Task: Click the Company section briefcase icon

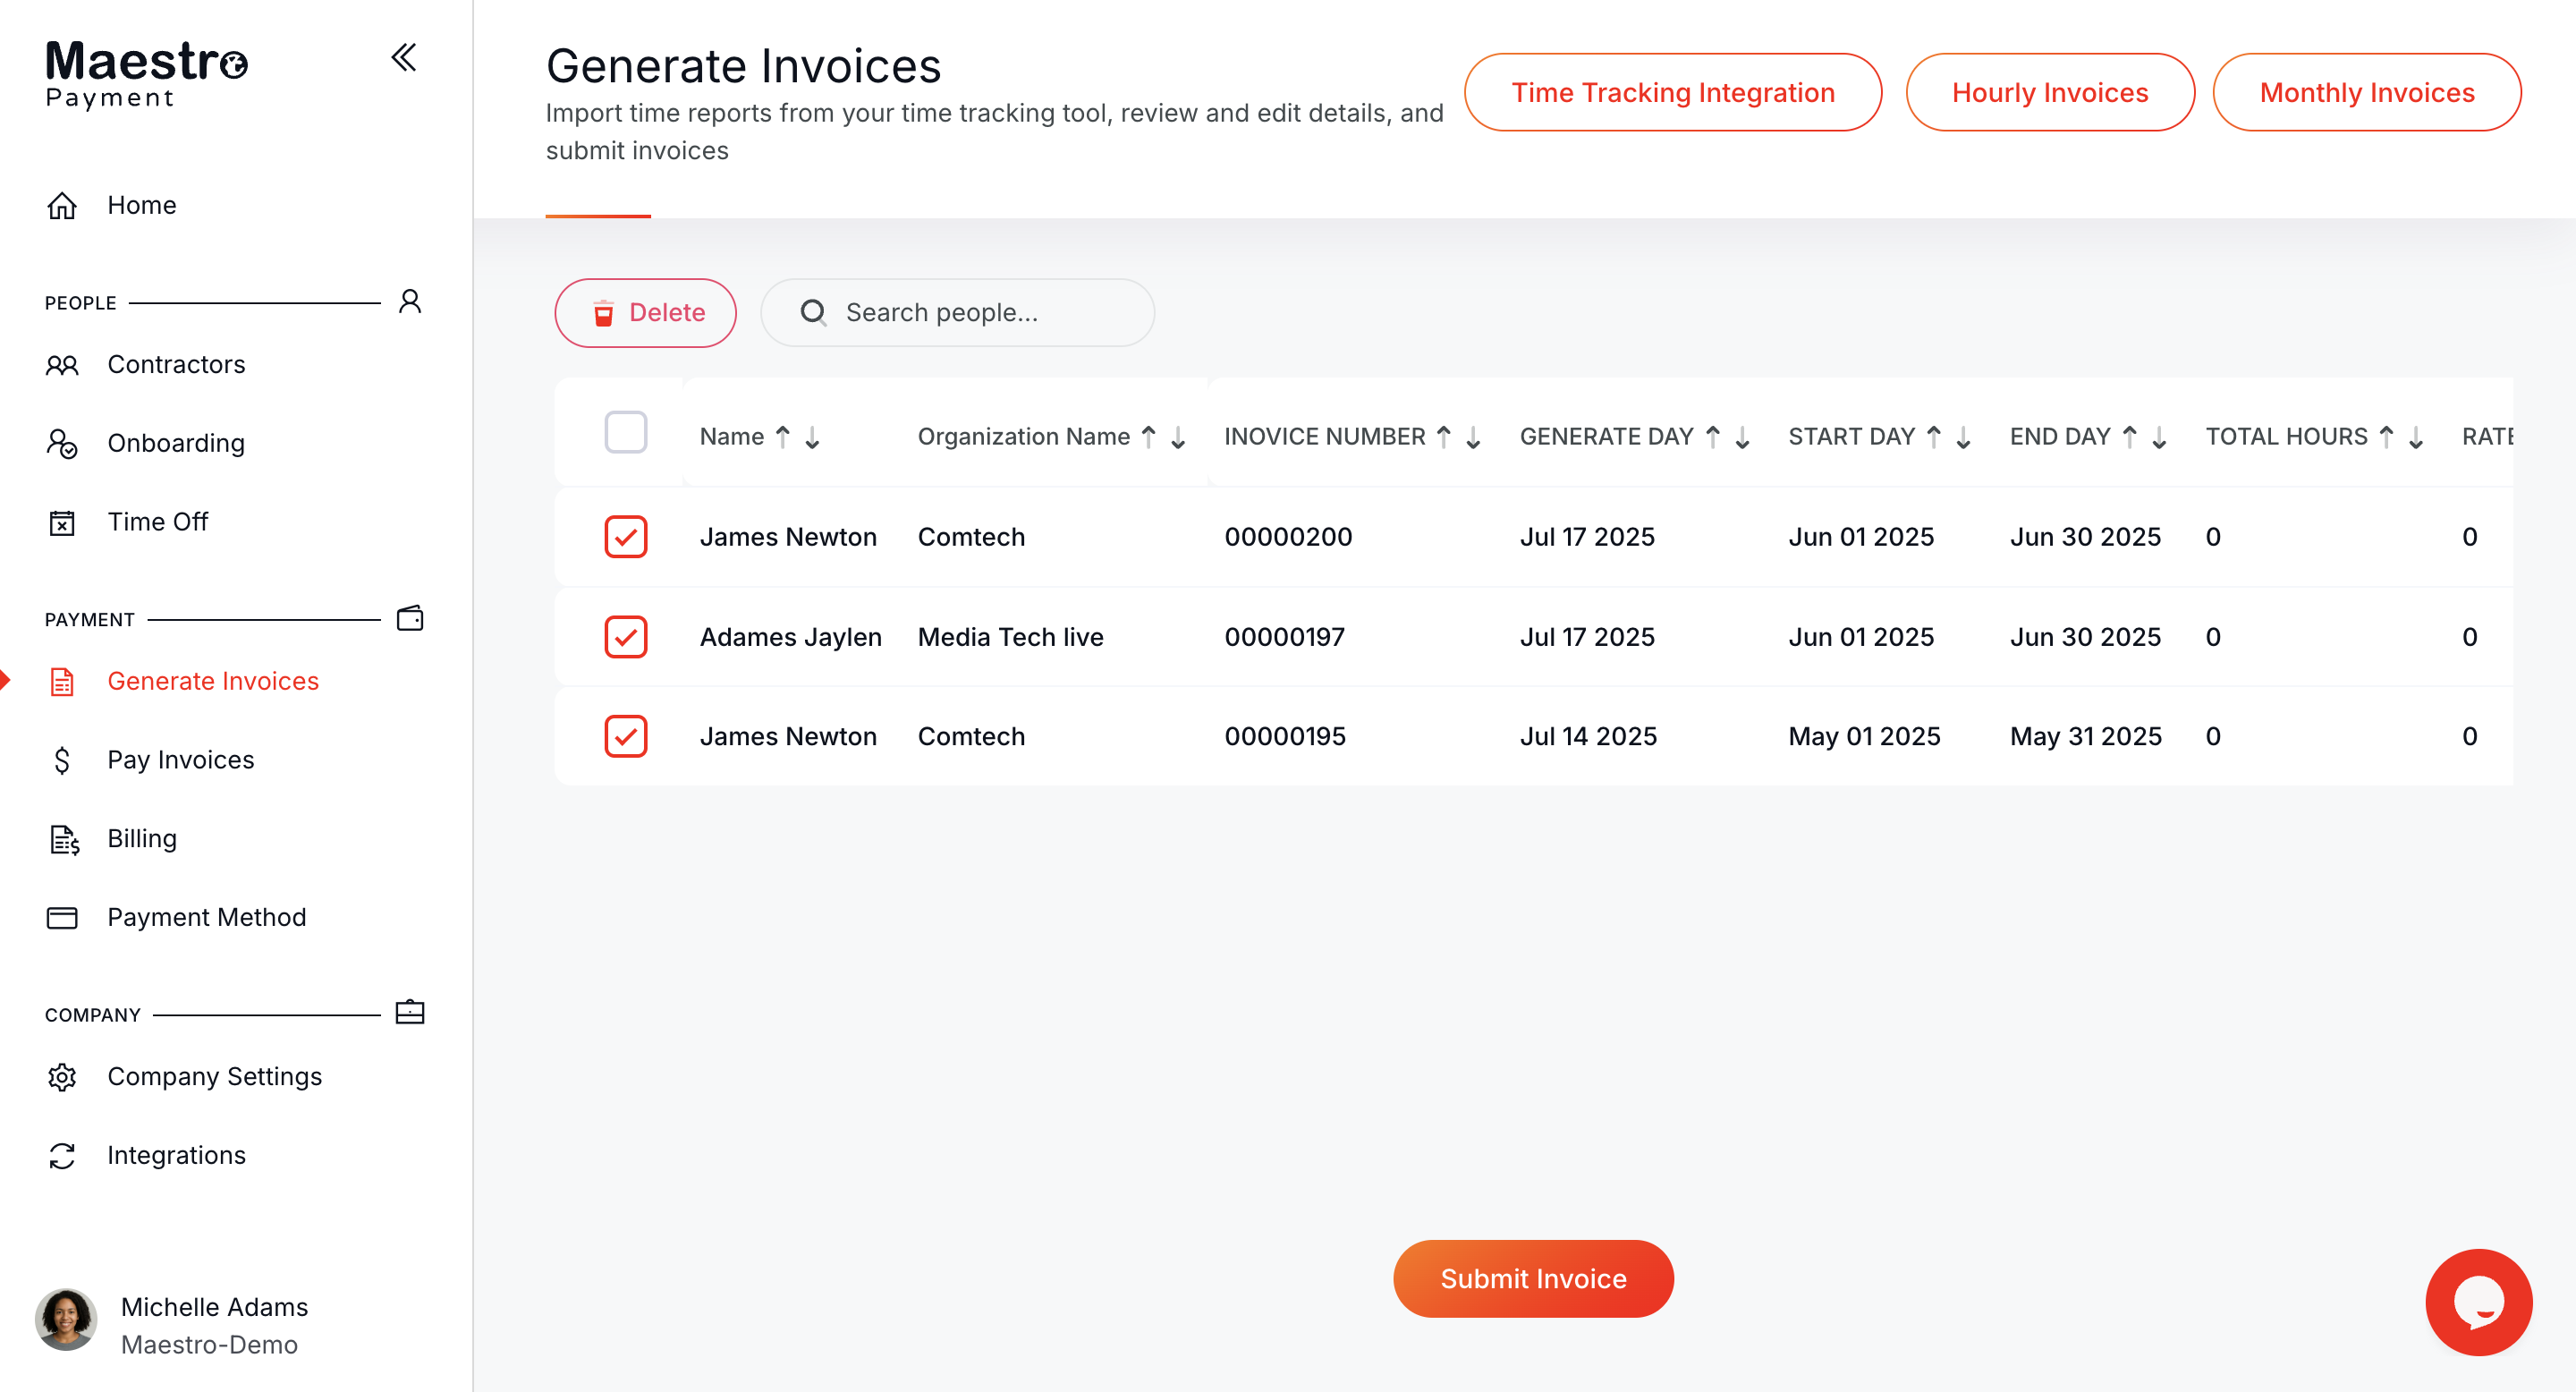Action: click(x=409, y=1013)
